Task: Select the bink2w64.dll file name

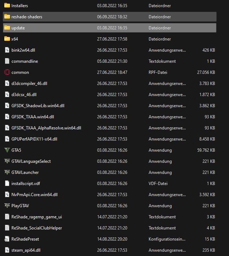Action: point(23,50)
